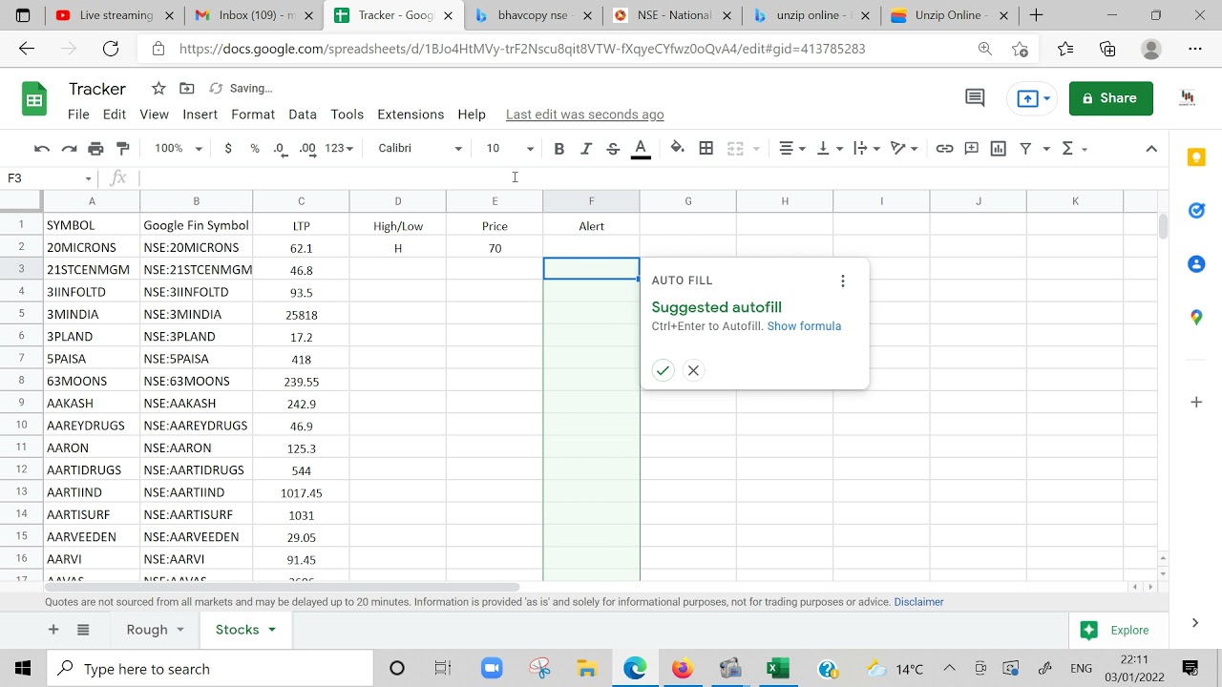Toggle italic formatting
The height and width of the screenshot is (687, 1222).
click(586, 149)
